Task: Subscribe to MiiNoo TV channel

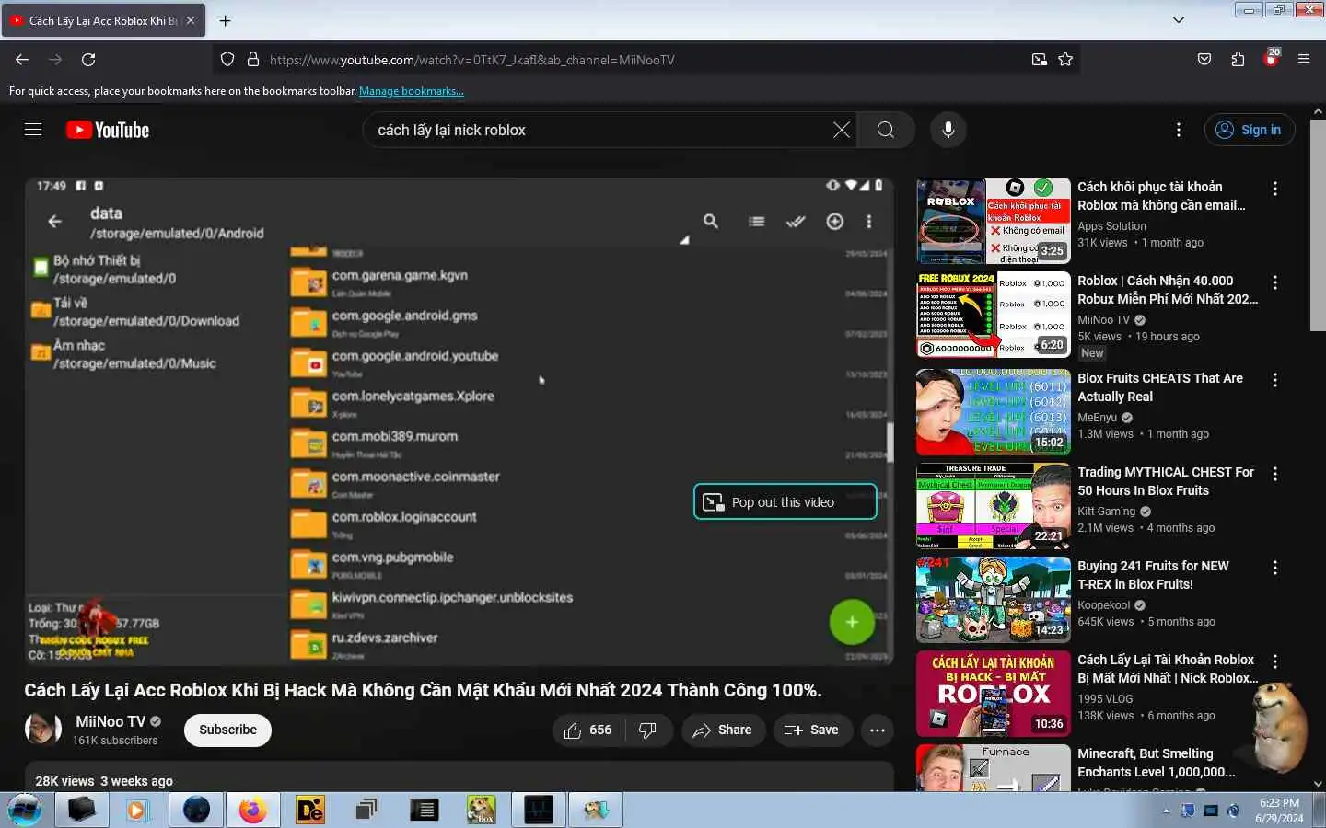Action: click(227, 730)
